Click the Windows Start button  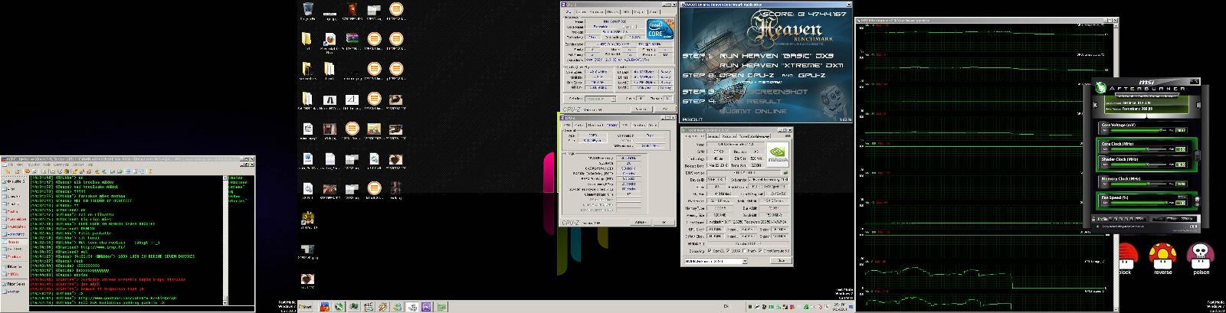304,307
